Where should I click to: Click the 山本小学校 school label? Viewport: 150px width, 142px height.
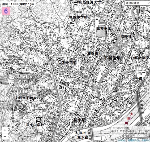point(67,63)
